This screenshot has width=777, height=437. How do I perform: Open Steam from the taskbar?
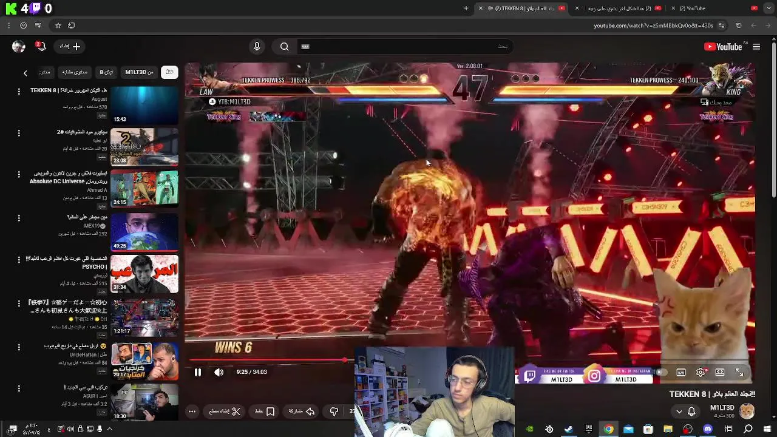[x=569, y=429]
